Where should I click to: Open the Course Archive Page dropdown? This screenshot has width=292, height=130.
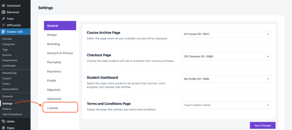(x=226, y=34)
